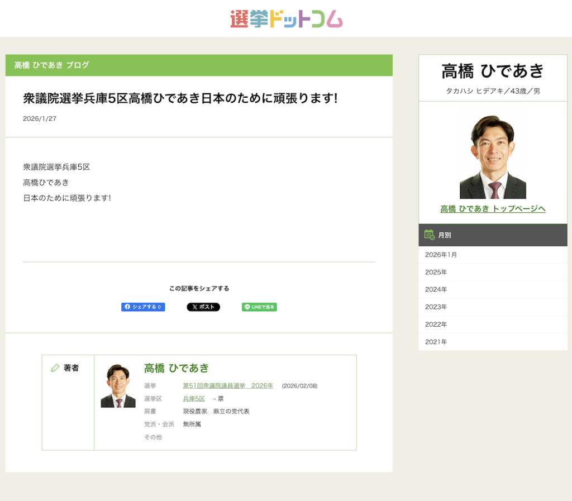
Task: Click the blog post title heading
Action: (x=180, y=99)
